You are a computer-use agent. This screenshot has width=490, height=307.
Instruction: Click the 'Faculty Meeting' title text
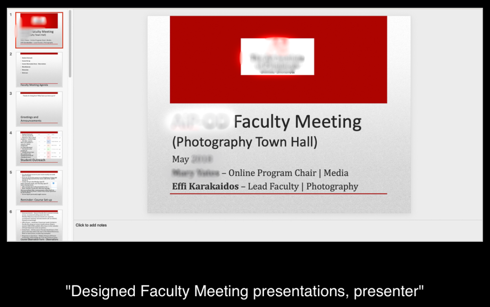297,122
